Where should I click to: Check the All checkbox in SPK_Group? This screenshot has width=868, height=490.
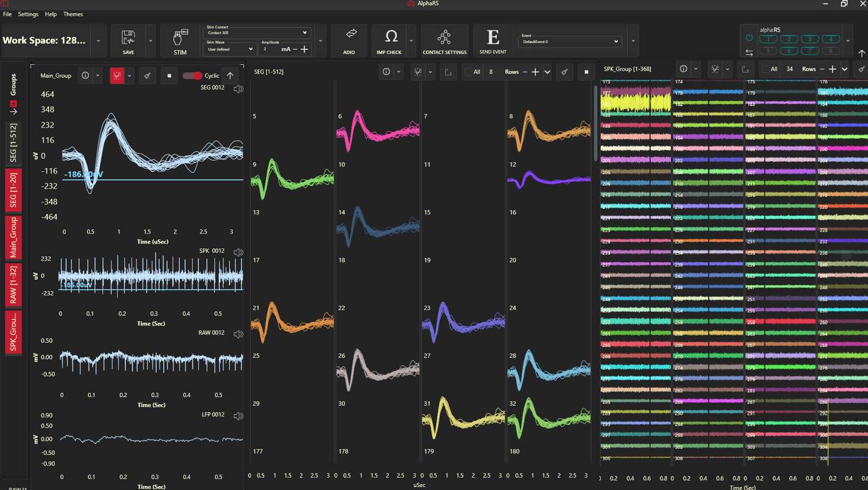coord(765,69)
